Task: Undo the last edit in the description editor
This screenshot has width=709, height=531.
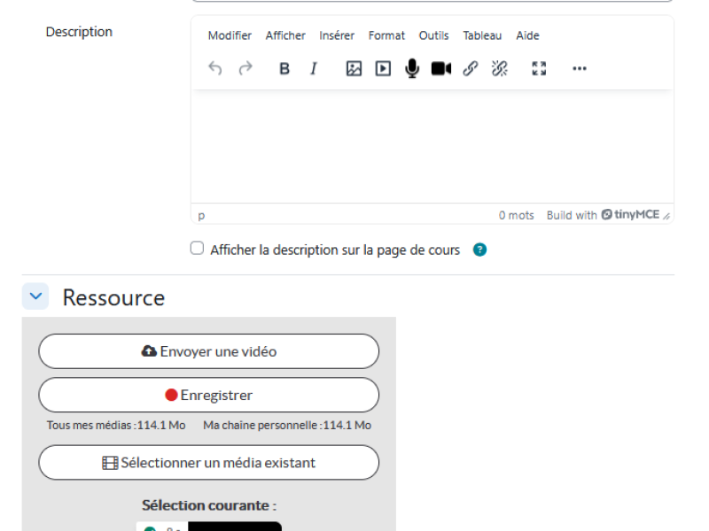Action: [215, 69]
